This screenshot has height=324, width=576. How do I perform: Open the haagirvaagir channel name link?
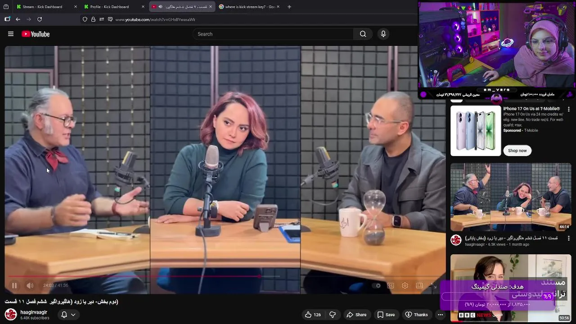click(34, 312)
